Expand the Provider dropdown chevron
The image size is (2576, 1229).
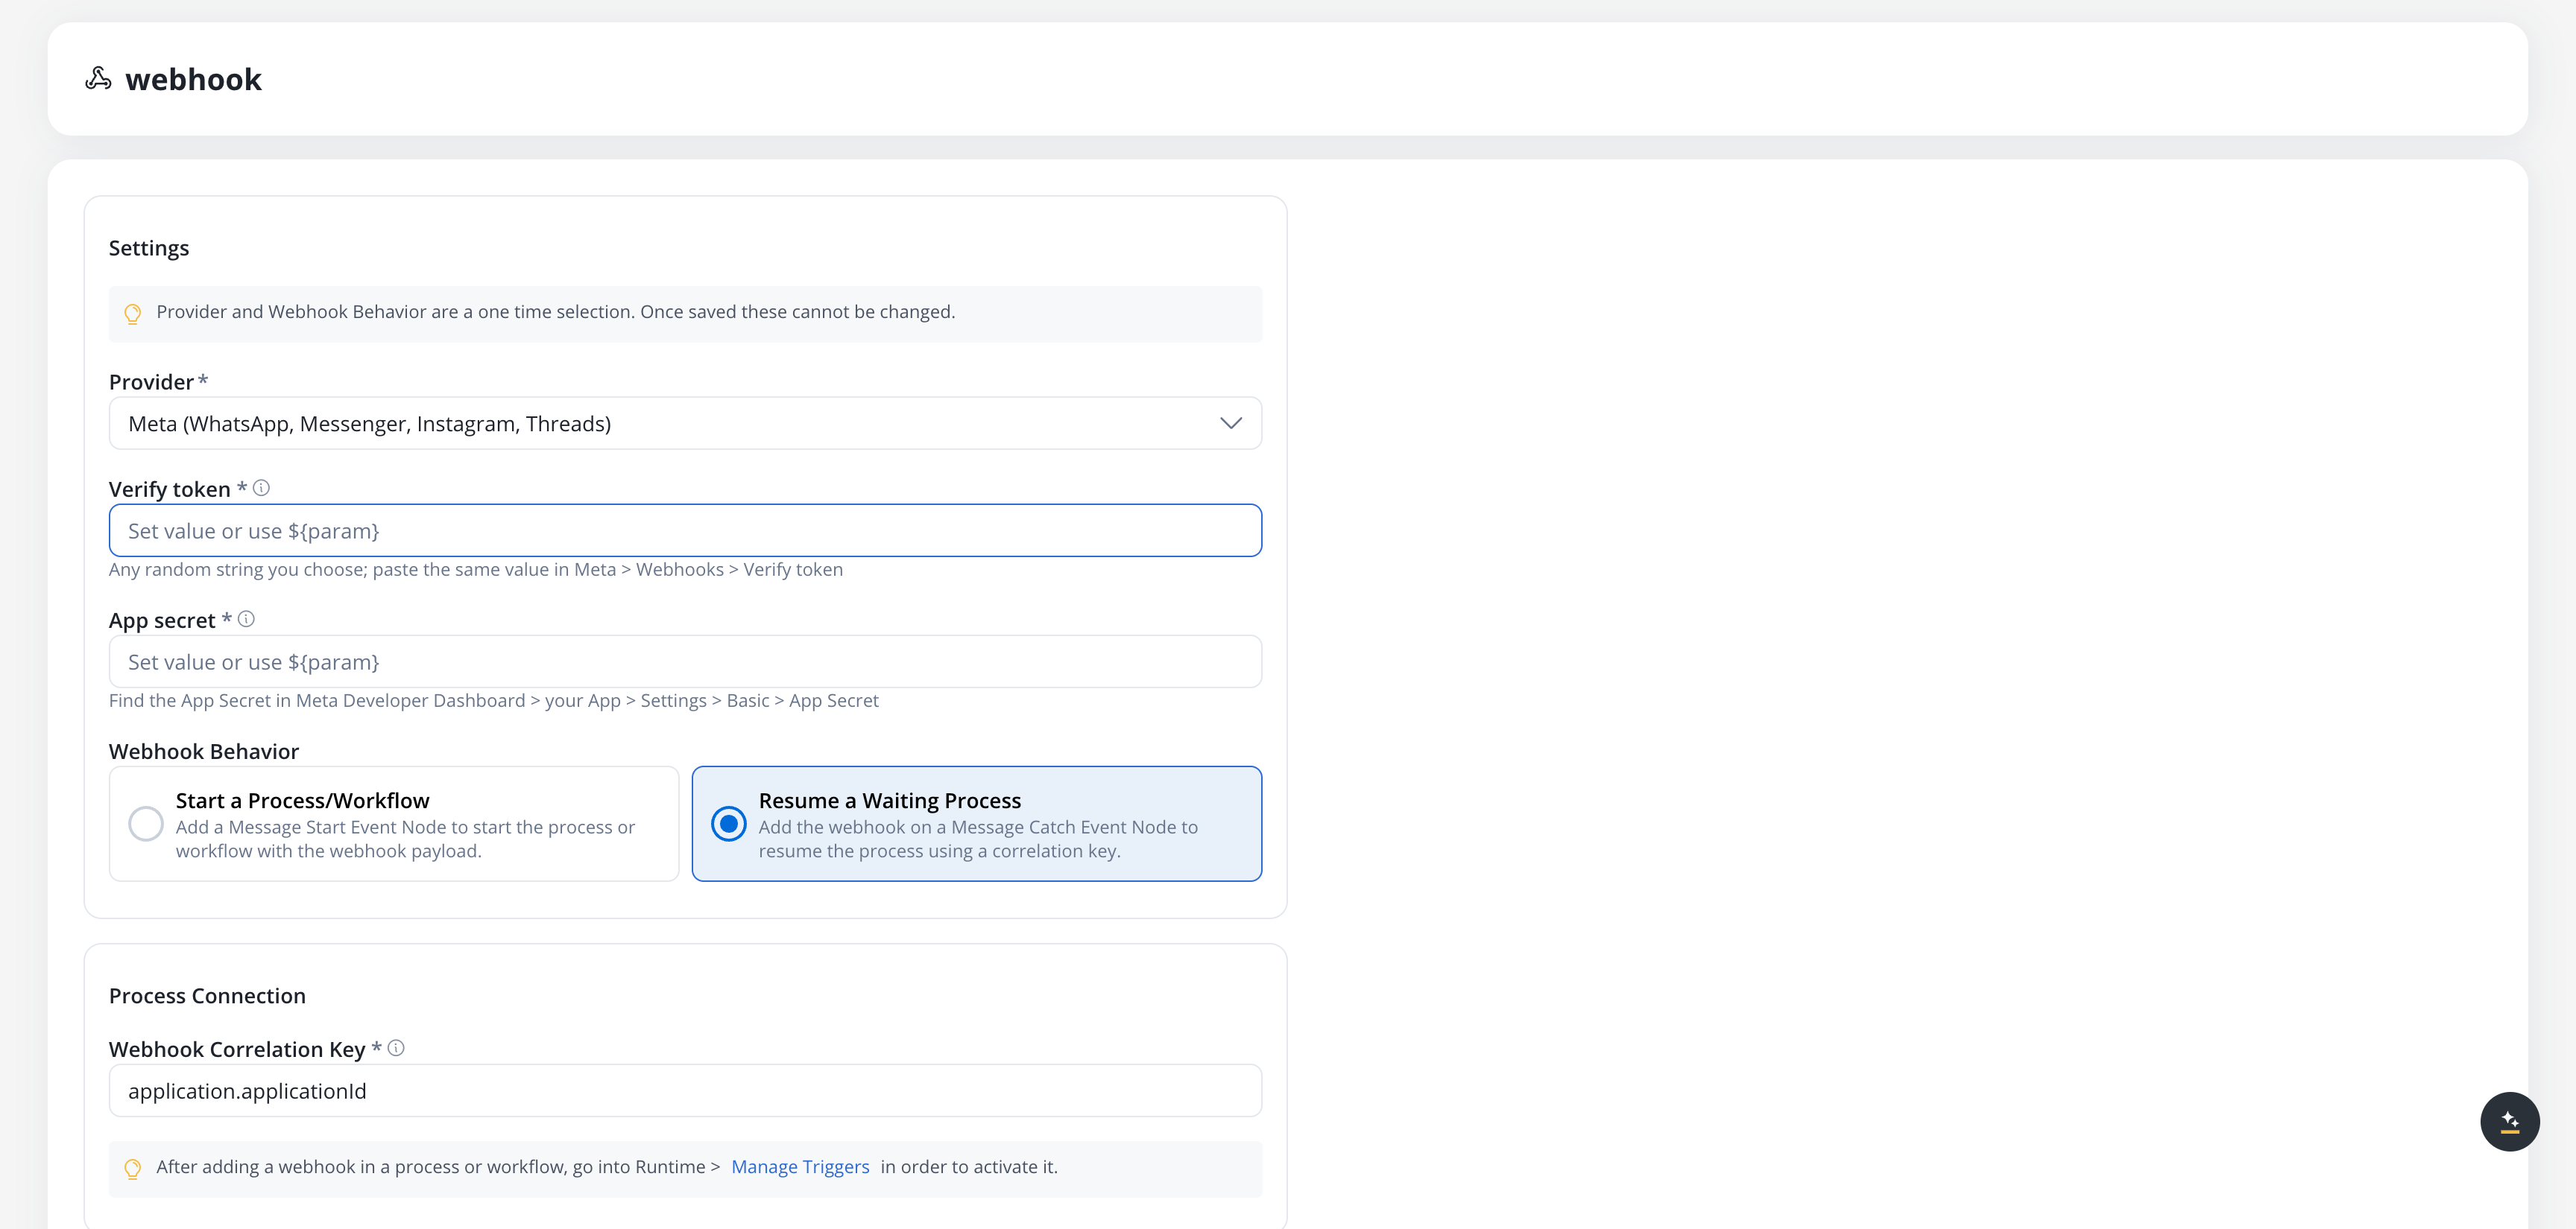[x=1231, y=424]
